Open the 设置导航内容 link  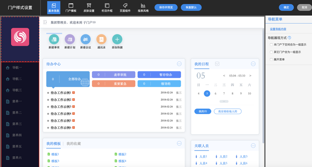coord(278,29)
